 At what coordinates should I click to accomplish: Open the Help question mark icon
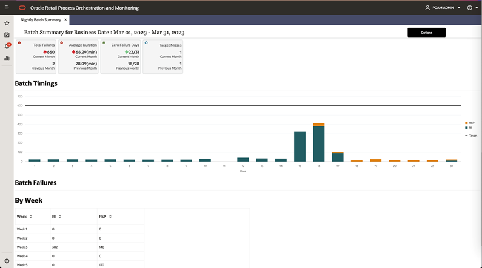tap(470, 8)
